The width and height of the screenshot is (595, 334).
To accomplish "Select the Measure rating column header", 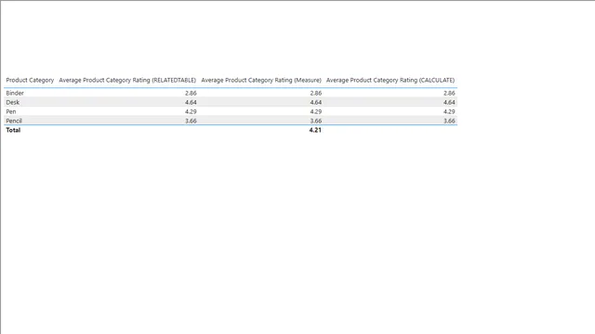I will pyautogui.click(x=261, y=81).
